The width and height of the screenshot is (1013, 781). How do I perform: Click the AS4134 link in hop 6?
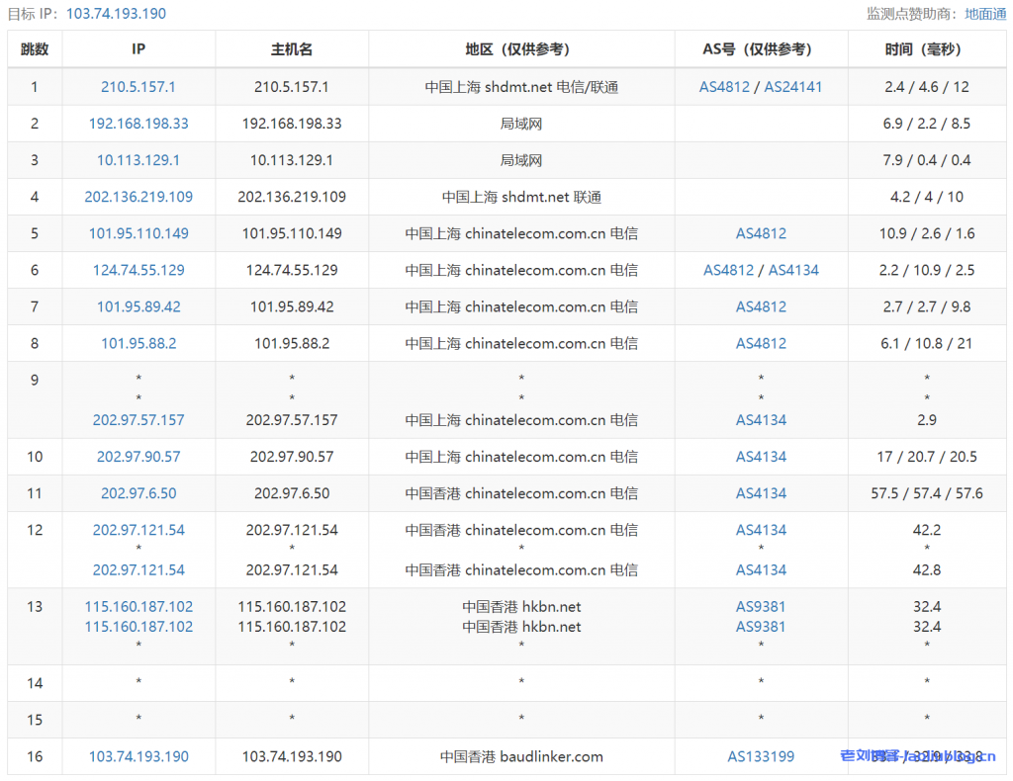coord(793,270)
